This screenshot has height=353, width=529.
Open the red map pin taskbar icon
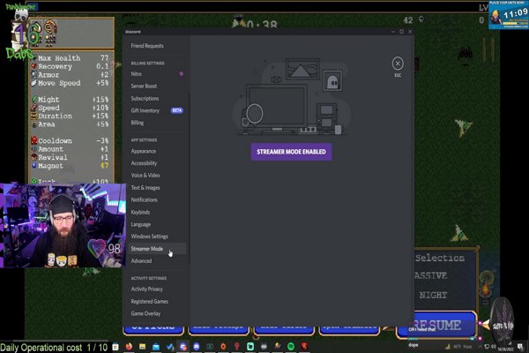[x=237, y=347]
